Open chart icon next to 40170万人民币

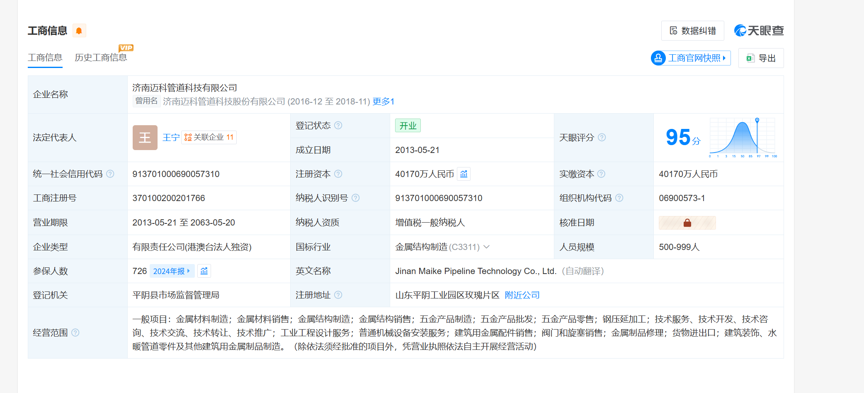[464, 174]
